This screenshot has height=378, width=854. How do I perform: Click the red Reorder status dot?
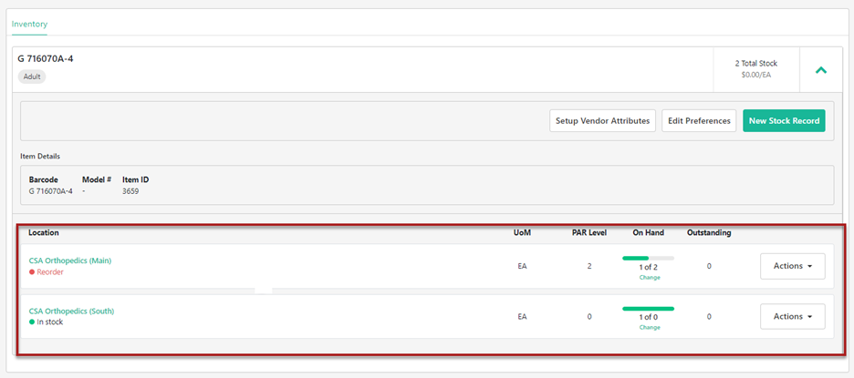[x=32, y=272]
